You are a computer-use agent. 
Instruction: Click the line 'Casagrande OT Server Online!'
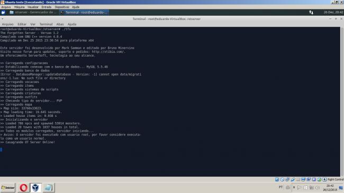[x=28, y=142]
